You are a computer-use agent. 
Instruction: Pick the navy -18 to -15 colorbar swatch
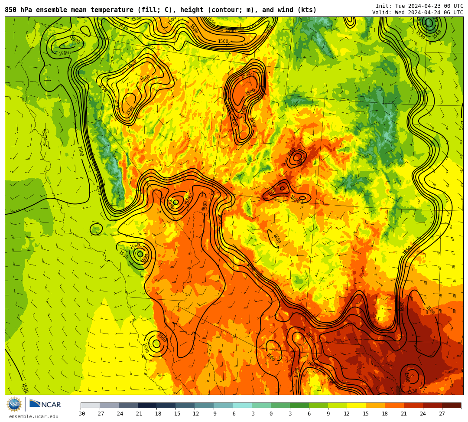[166, 405]
